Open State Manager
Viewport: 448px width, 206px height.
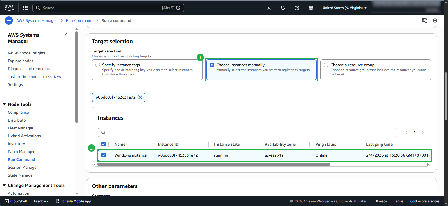(x=21, y=175)
